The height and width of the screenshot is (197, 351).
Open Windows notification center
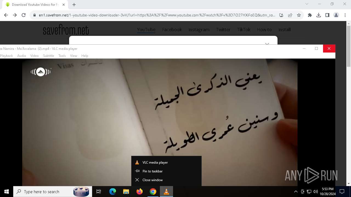tap(342, 192)
